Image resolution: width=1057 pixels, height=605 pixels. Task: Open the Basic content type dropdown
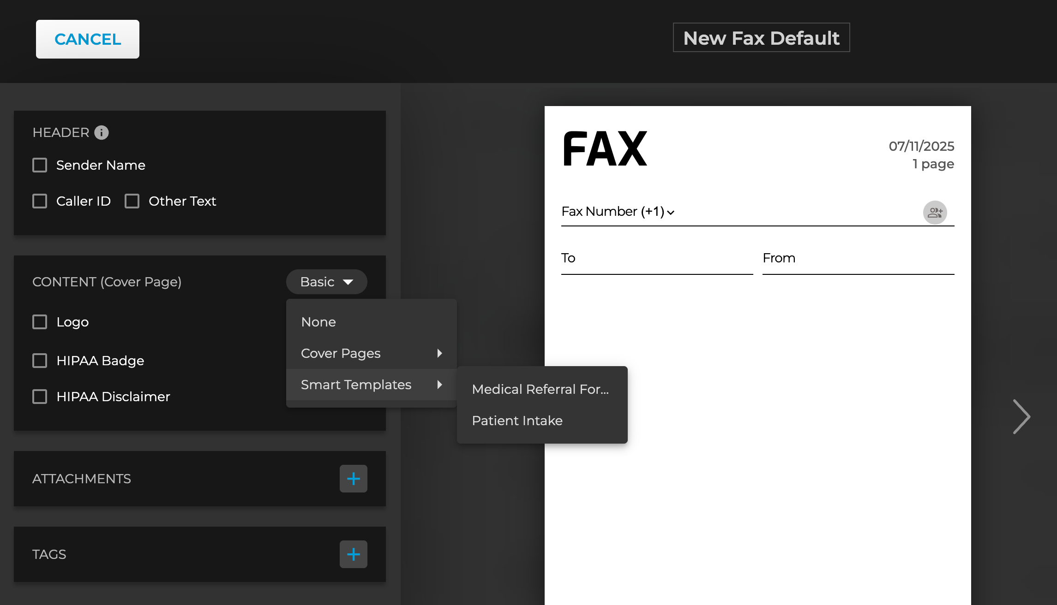click(326, 282)
